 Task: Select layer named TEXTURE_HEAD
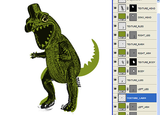pyautogui.click(x=146, y=9)
